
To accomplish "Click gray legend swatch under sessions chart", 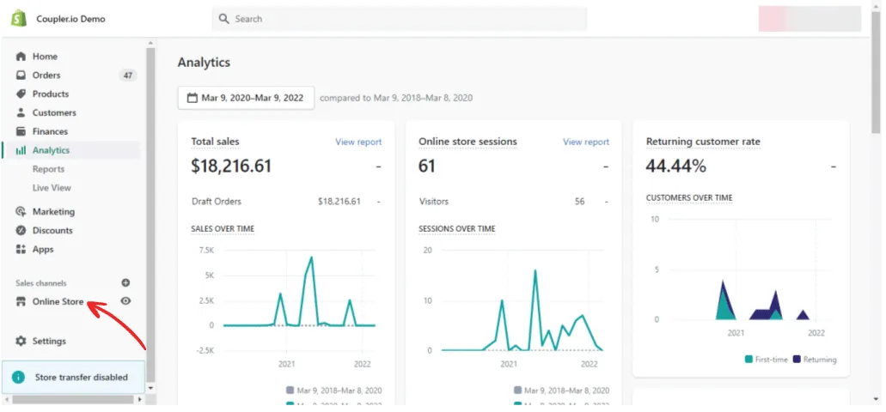I will pos(518,390).
